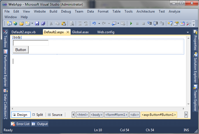This screenshot has width=199, height=134.
Task: Click the New Project toolbar icon
Action: tap(9, 23)
